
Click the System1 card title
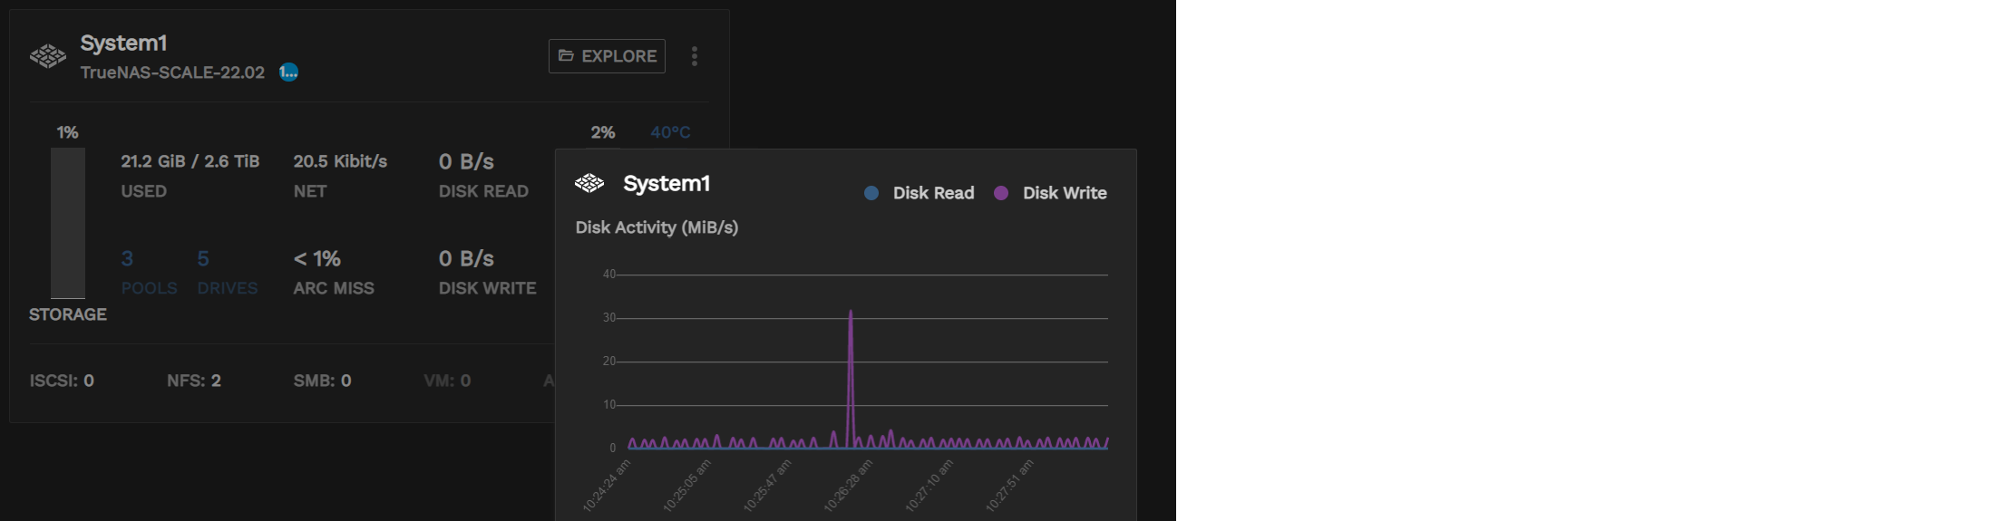(x=123, y=43)
